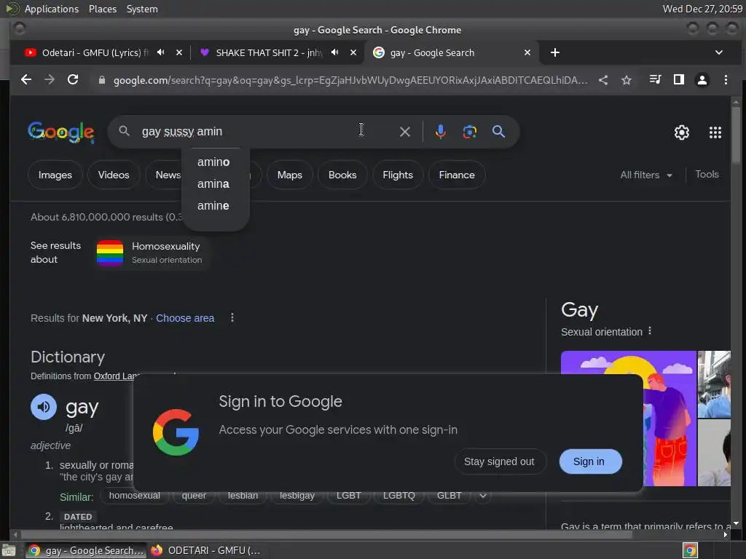The width and height of the screenshot is (746, 559).
Task: Click Stay signed out
Action: pos(500,461)
